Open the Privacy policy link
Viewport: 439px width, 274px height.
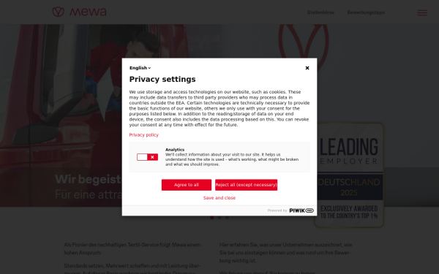point(144,134)
